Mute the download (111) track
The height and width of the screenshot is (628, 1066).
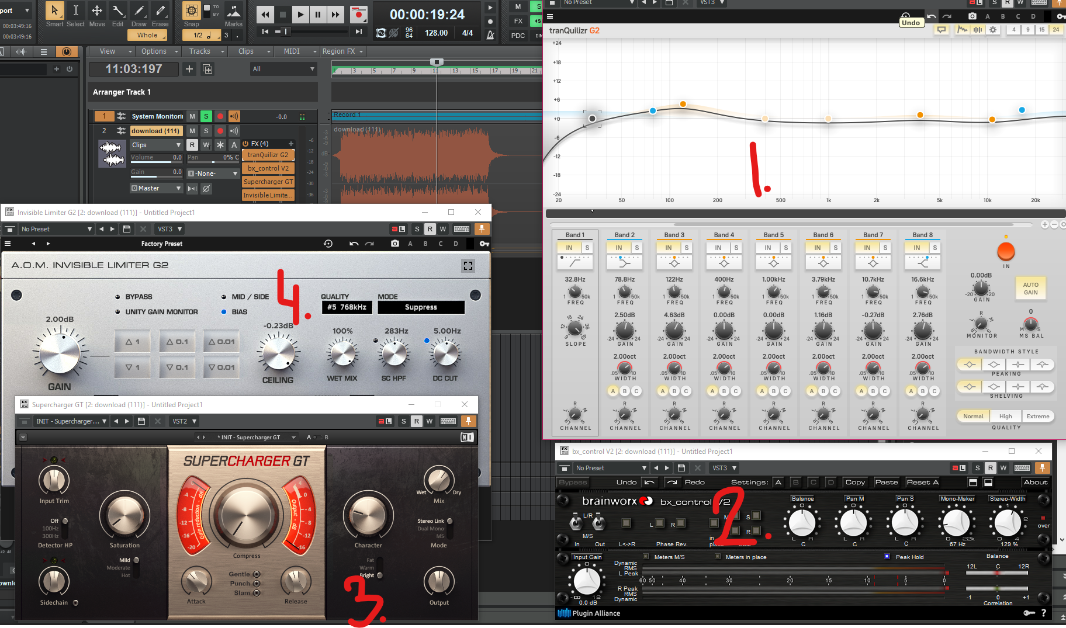[x=192, y=131]
